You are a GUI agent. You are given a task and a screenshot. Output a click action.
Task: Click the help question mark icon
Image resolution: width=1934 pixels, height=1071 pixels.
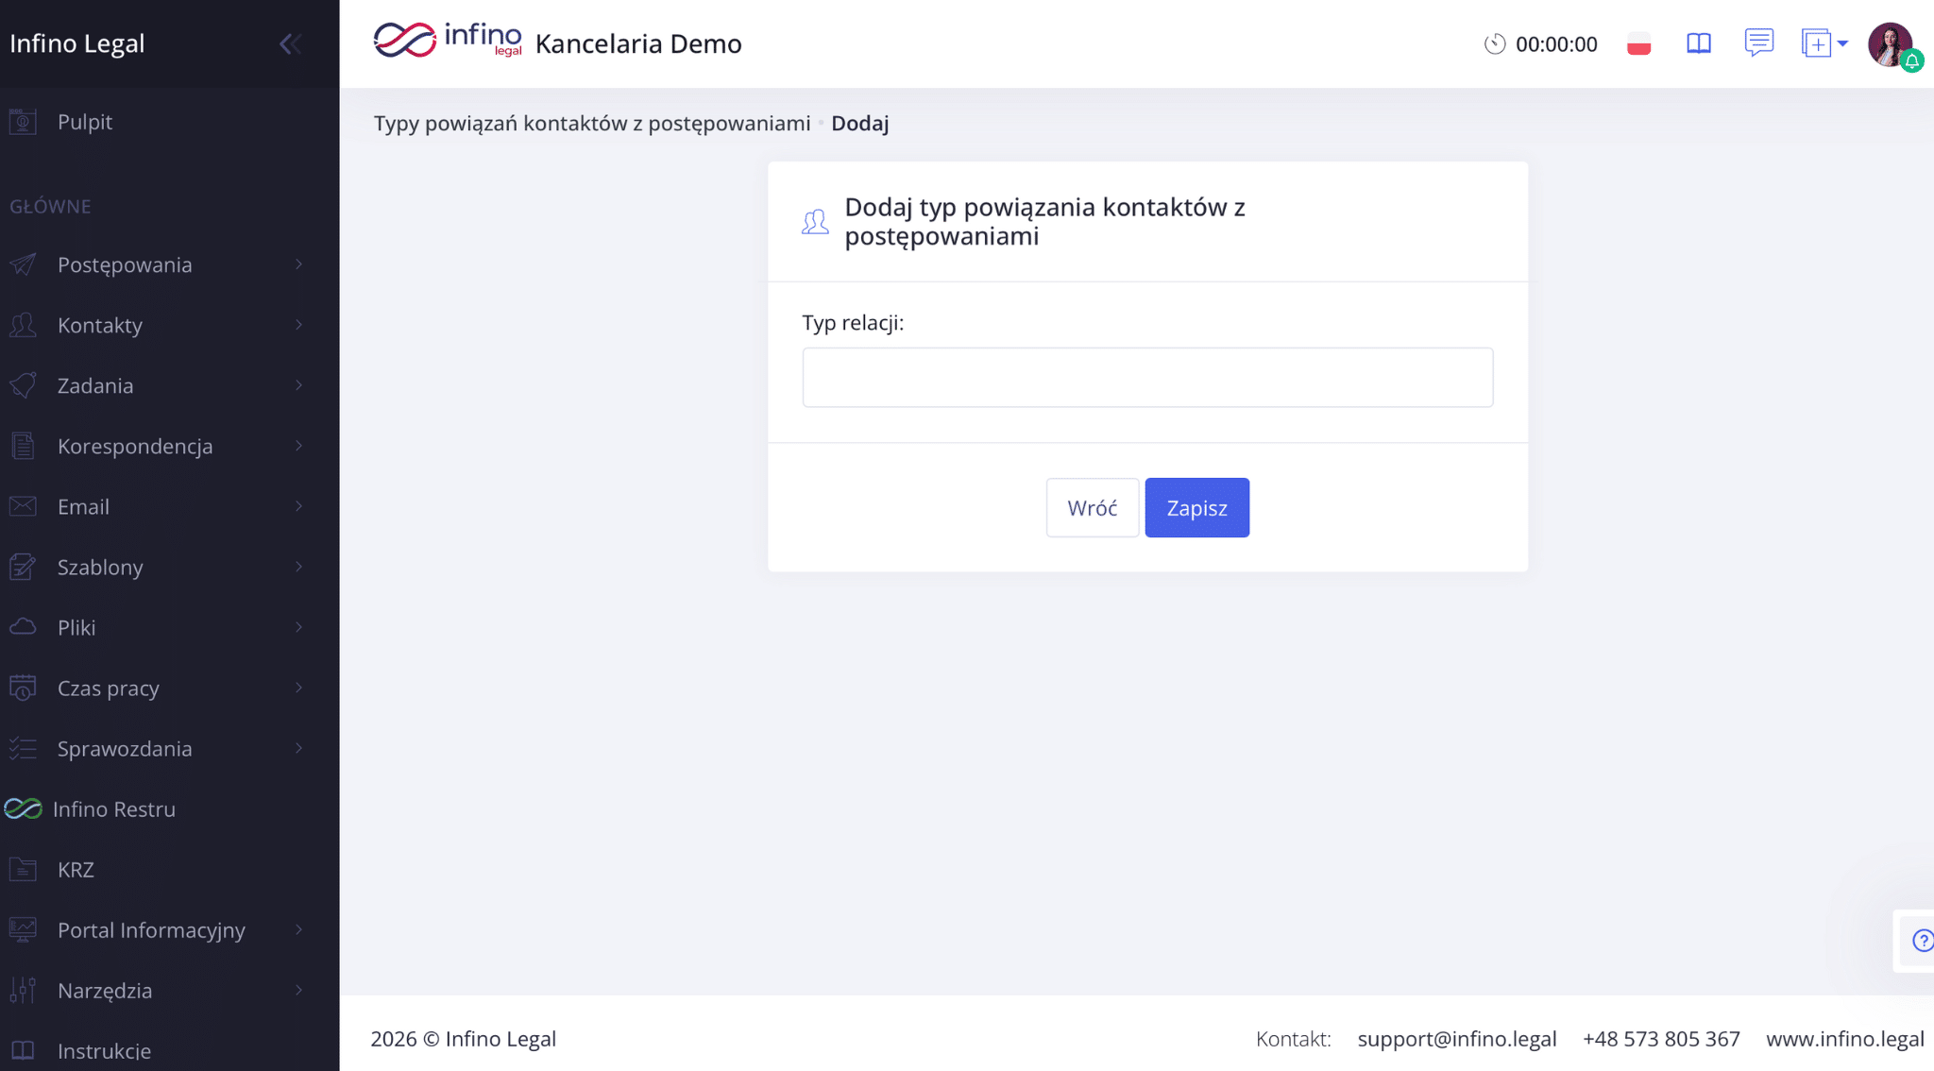[x=1922, y=941]
